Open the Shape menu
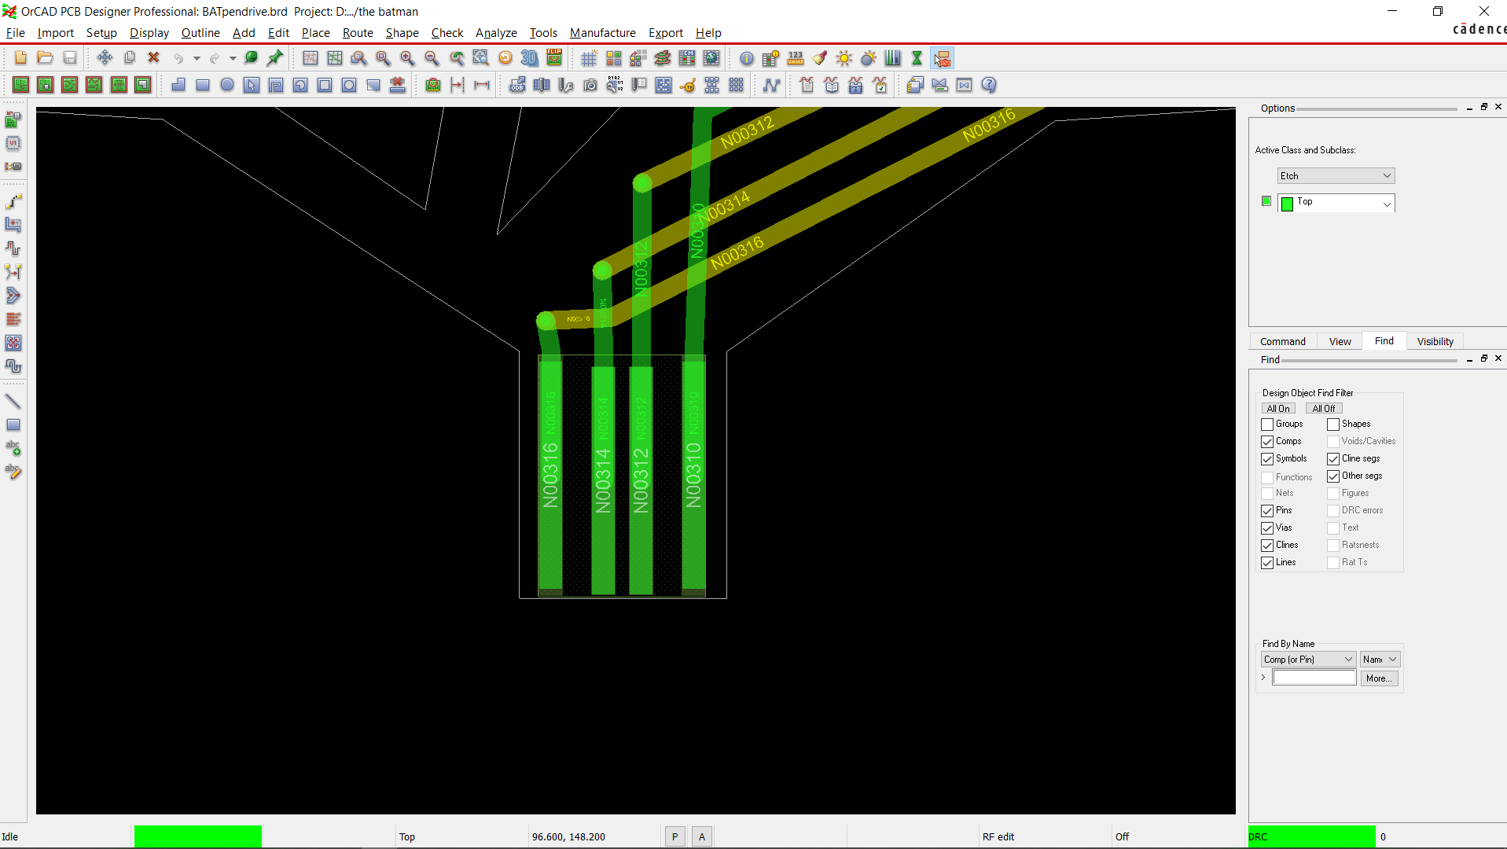 pos(402,33)
